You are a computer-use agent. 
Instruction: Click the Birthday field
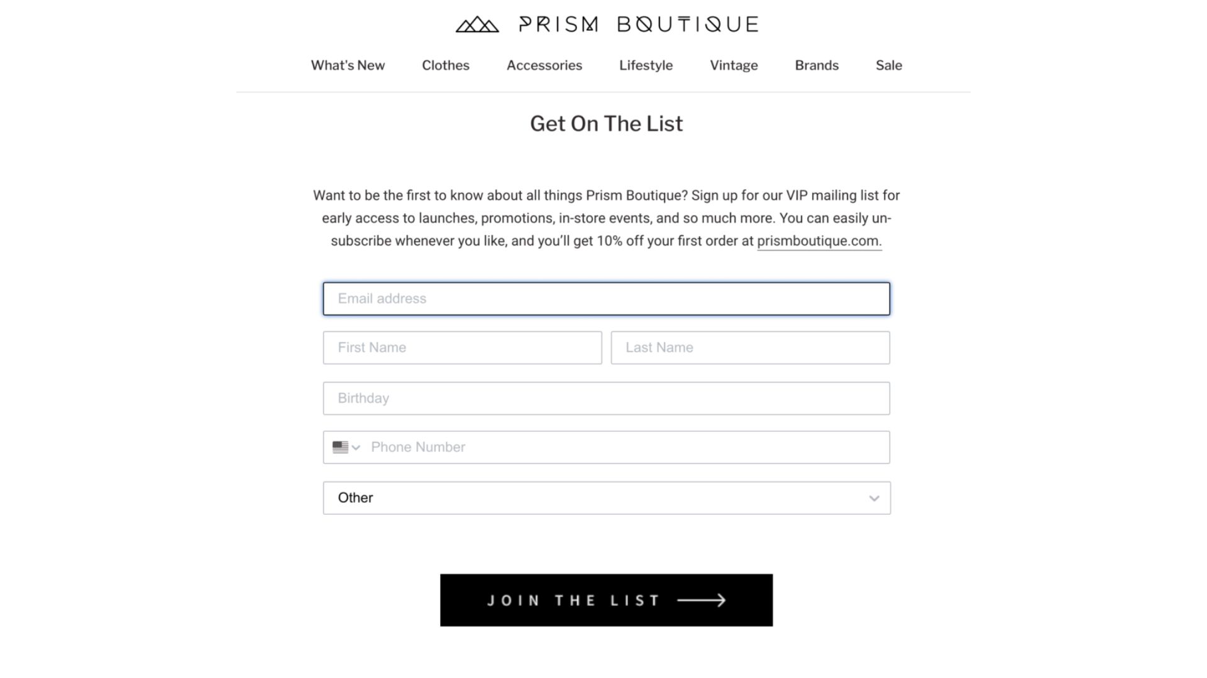point(607,399)
